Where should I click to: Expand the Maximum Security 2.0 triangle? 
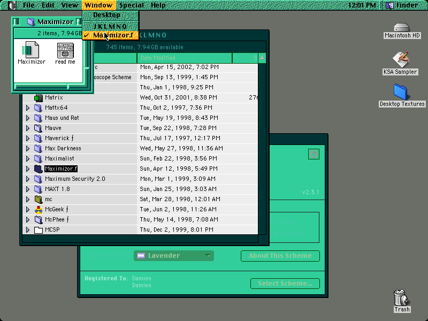tap(28, 179)
